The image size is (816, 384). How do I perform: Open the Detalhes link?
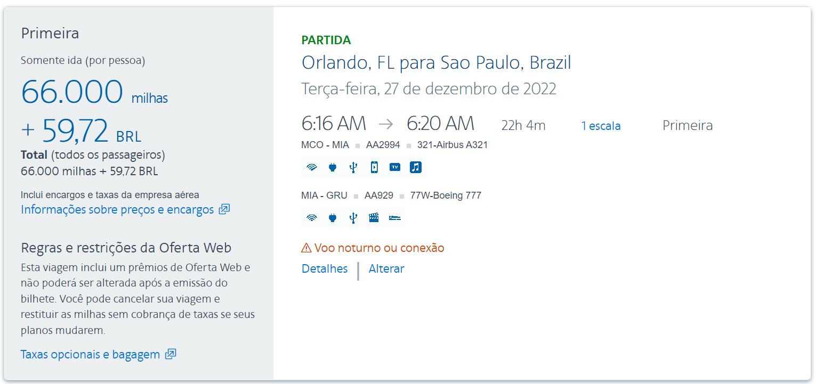(325, 269)
